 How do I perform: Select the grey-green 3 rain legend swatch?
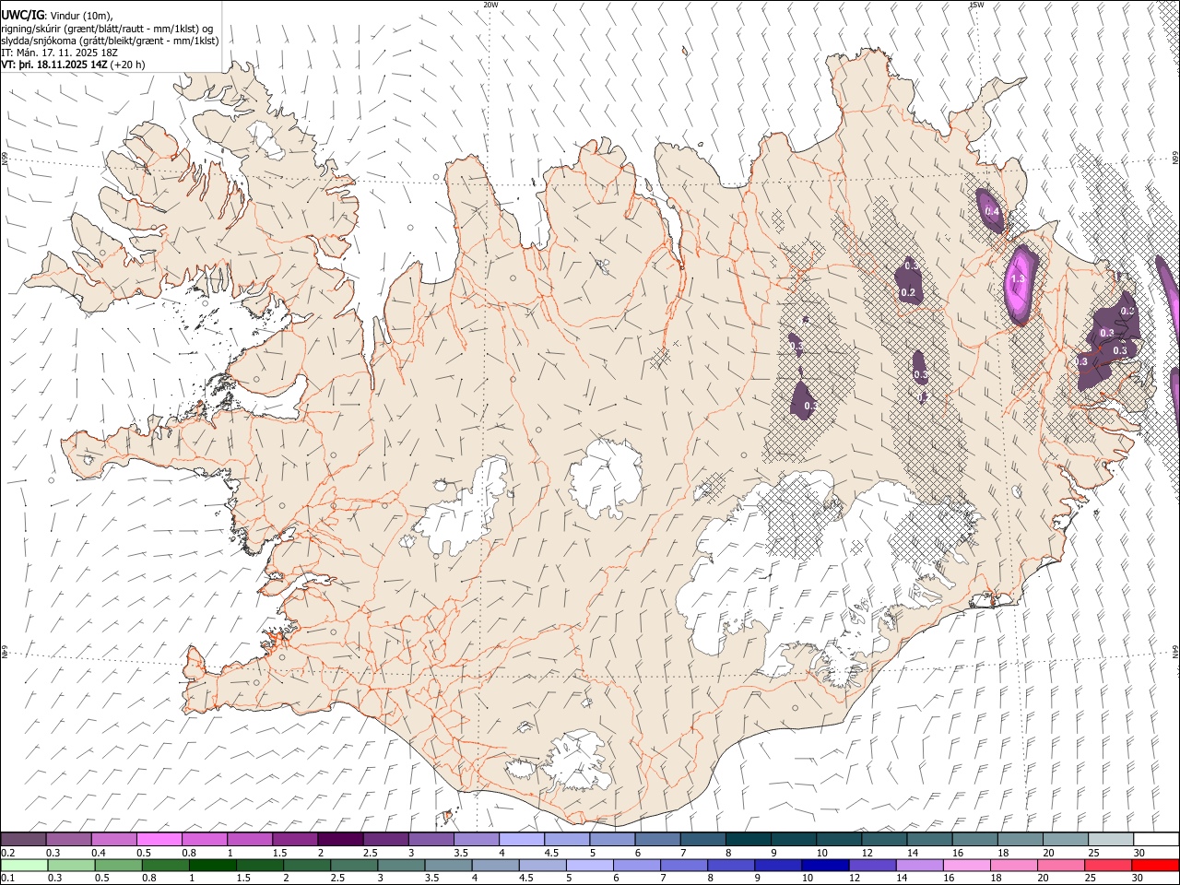(x=400, y=865)
